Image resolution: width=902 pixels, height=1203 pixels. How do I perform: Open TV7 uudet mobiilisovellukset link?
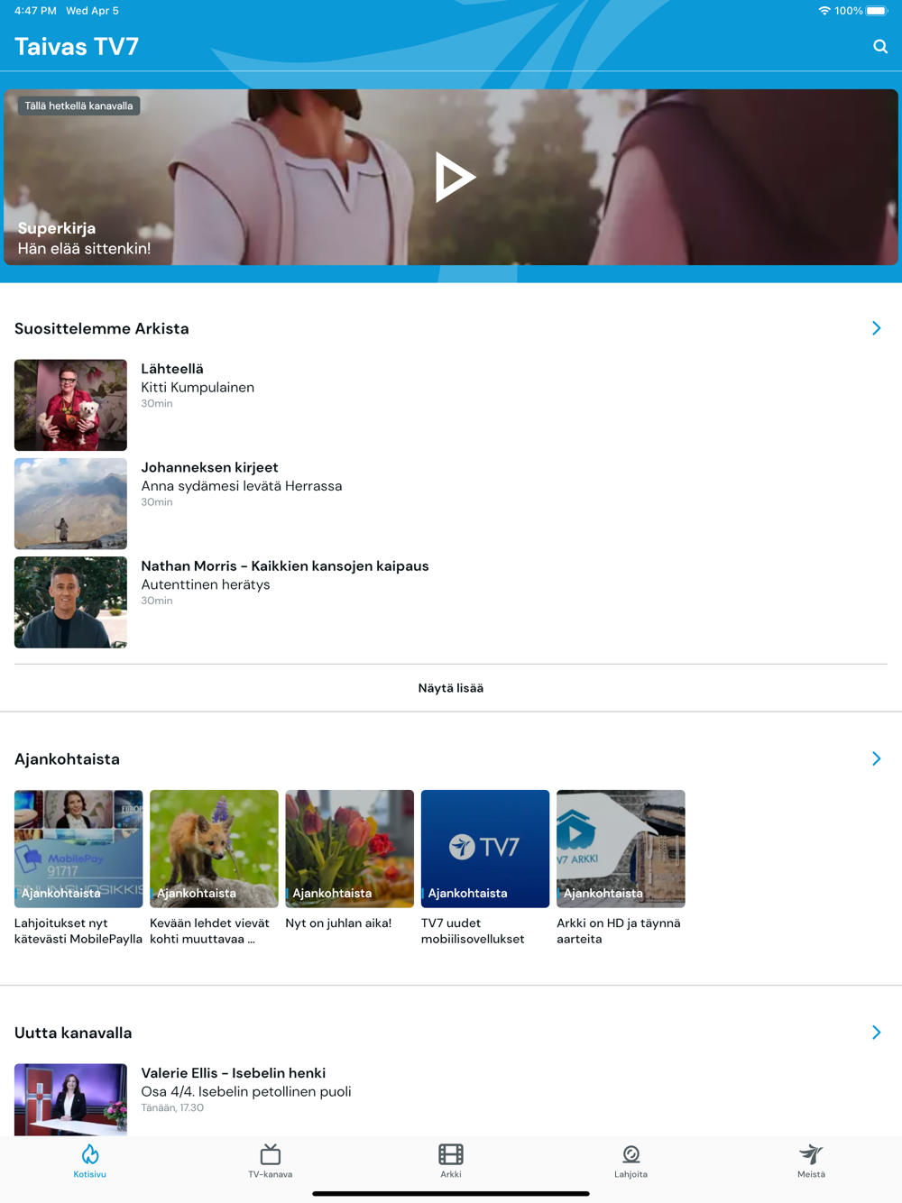click(x=473, y=931)
